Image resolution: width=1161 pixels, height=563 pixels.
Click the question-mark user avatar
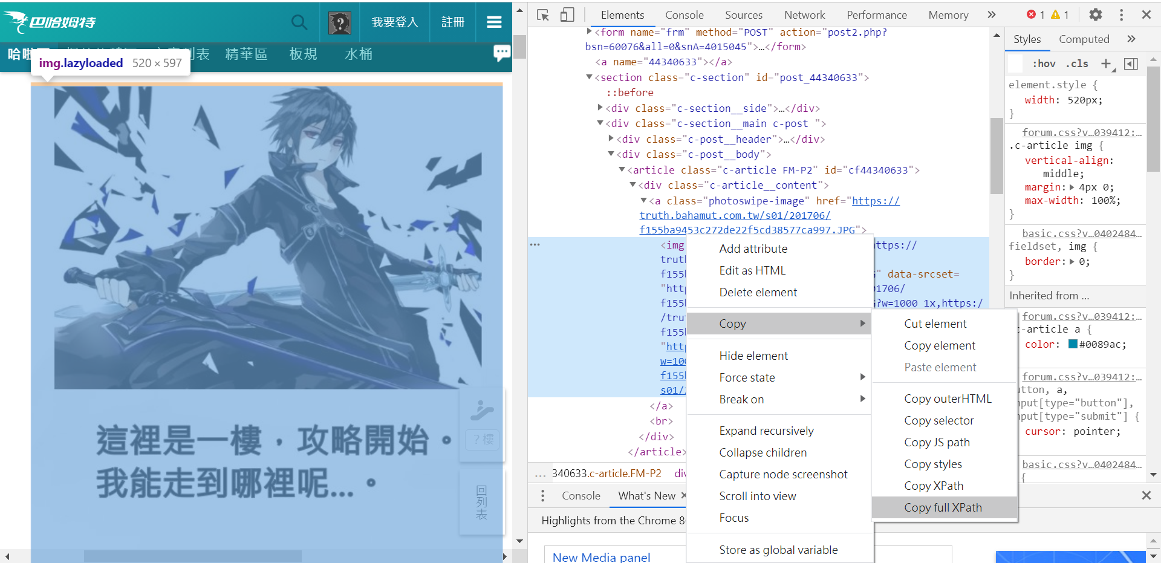point(340,23)
